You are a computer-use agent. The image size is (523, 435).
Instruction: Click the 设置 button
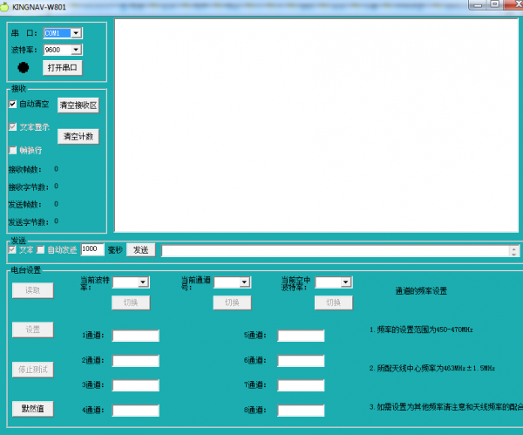(33, 330)
